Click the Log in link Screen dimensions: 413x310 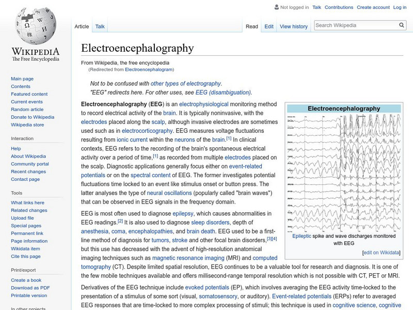click(400, 7)
